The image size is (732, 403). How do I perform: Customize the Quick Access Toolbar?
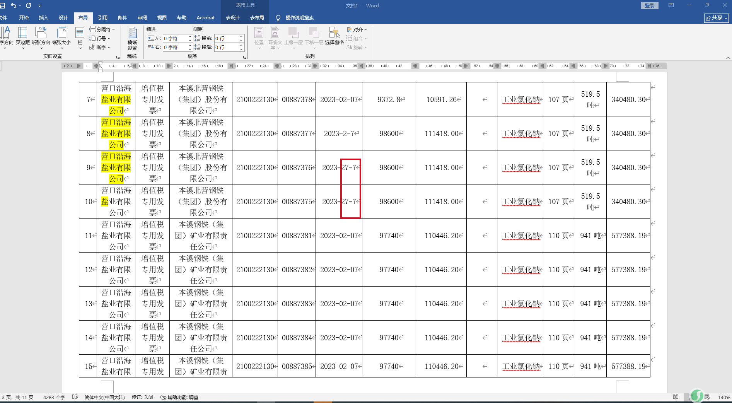point(39,6)
